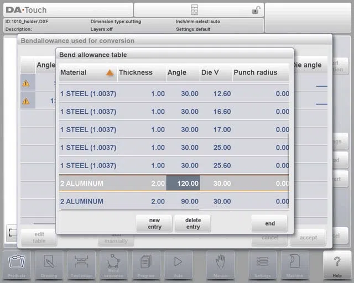Click the table's vertical scrollbar
The width and height of the screenshot is (354, 283).
coord(288,171)
